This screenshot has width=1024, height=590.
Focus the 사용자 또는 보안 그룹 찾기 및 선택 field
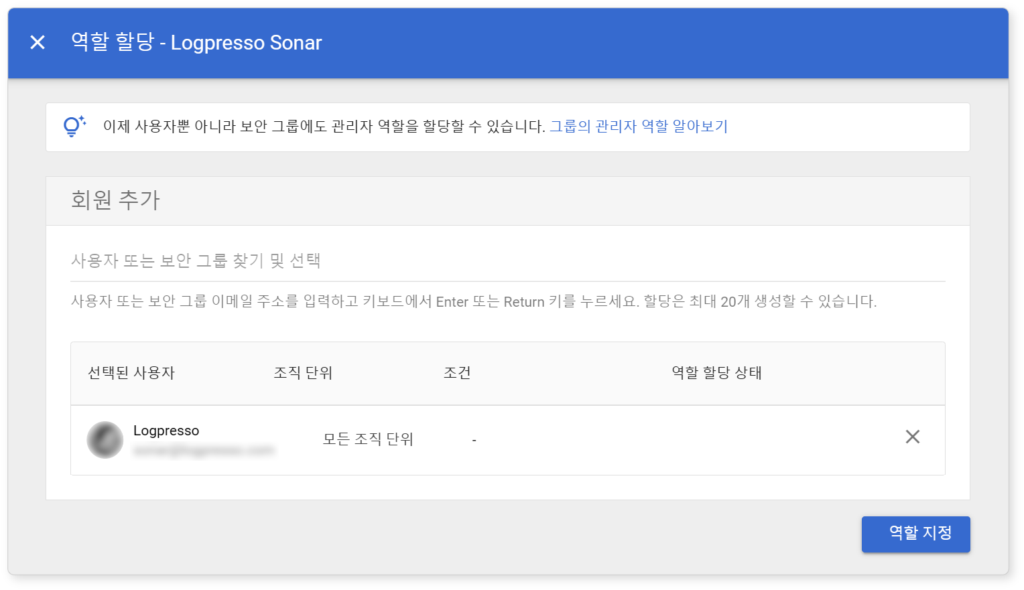pos(508,261)
